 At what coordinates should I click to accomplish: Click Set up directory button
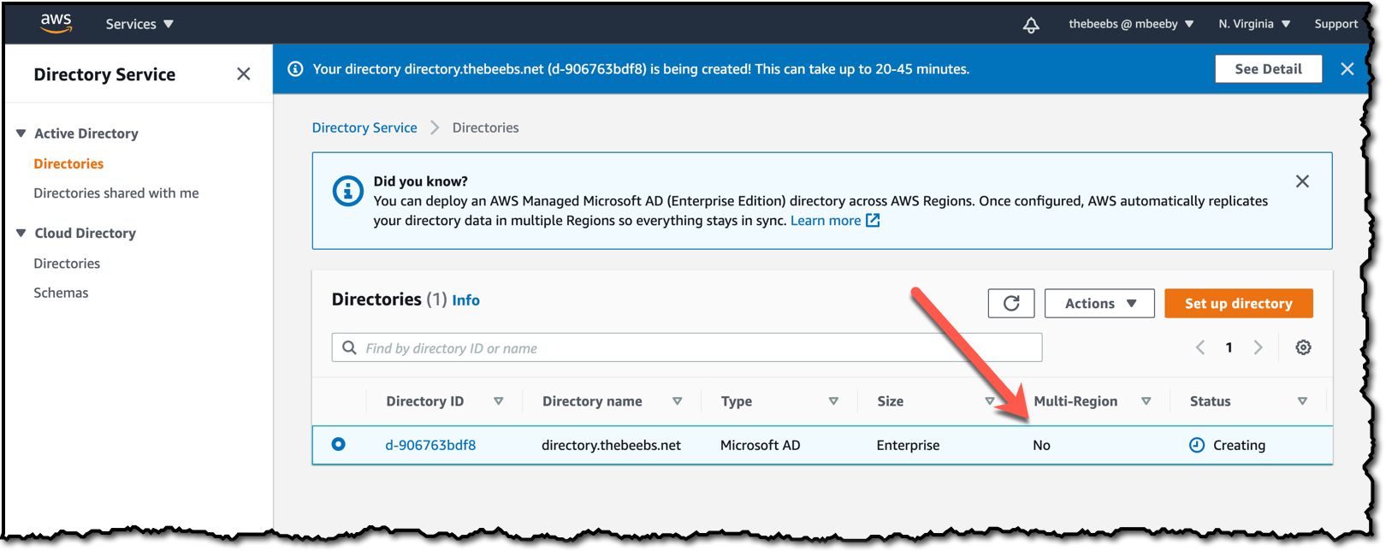(x=1238, y=304)
